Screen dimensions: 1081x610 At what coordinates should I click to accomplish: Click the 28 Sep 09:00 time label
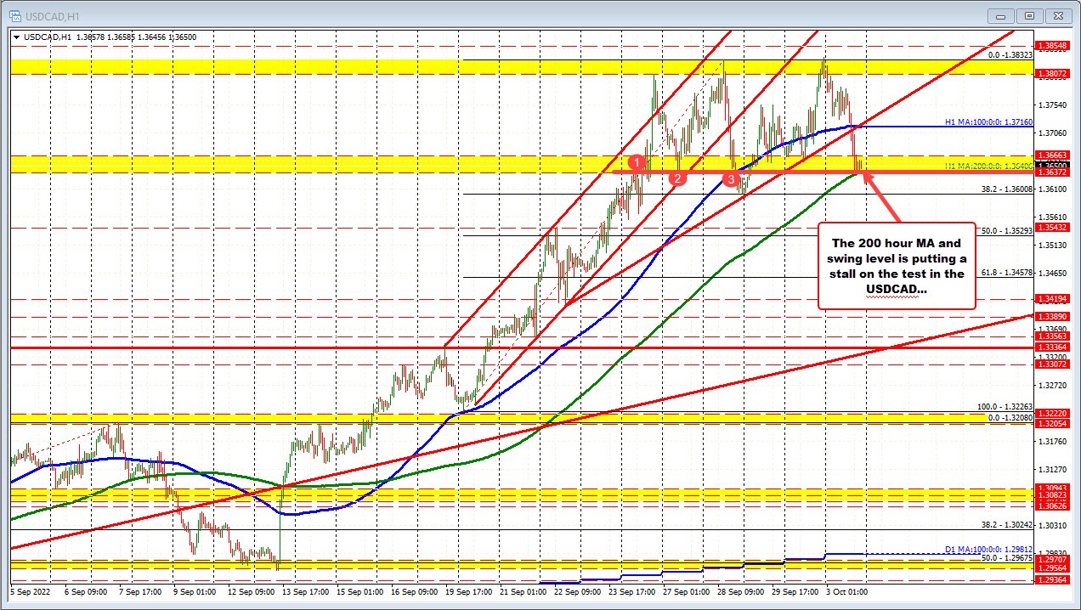(742, 592)
